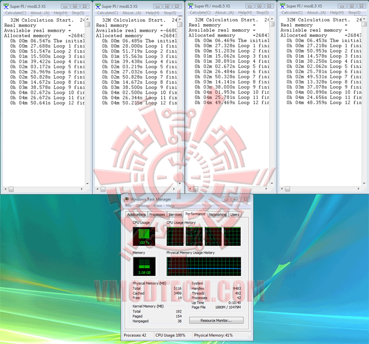The image size is (369, 344).
Task: Click Stop(S) in fourth Super PI window
Action: tap(354, 13)
